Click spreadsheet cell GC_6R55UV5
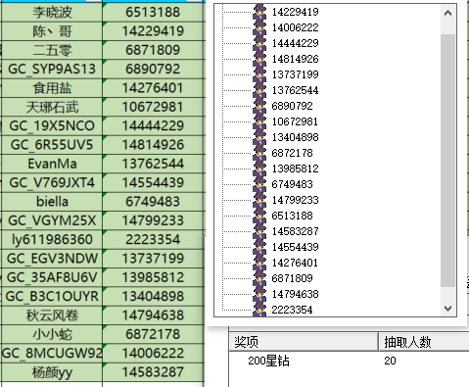Image resolution: width=469 pixels, height=387 pixels. click(x=52, y=145)
